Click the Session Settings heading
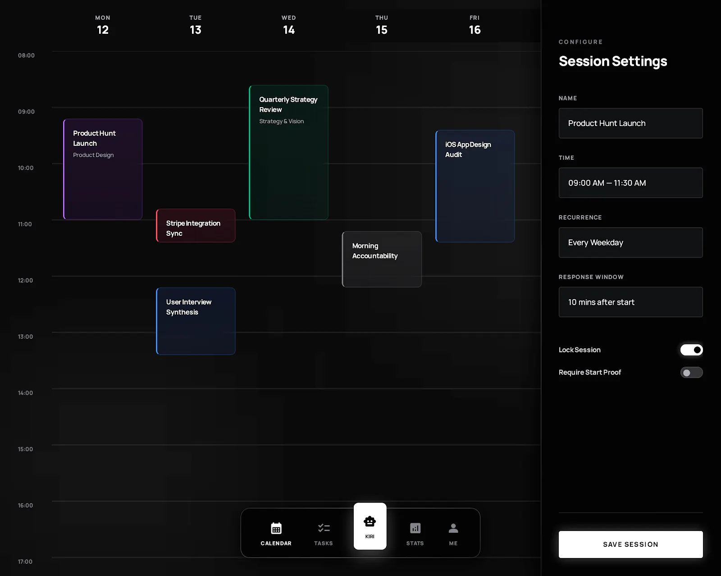Viewport: 721px width, 576px height. [x=613, y=61]
